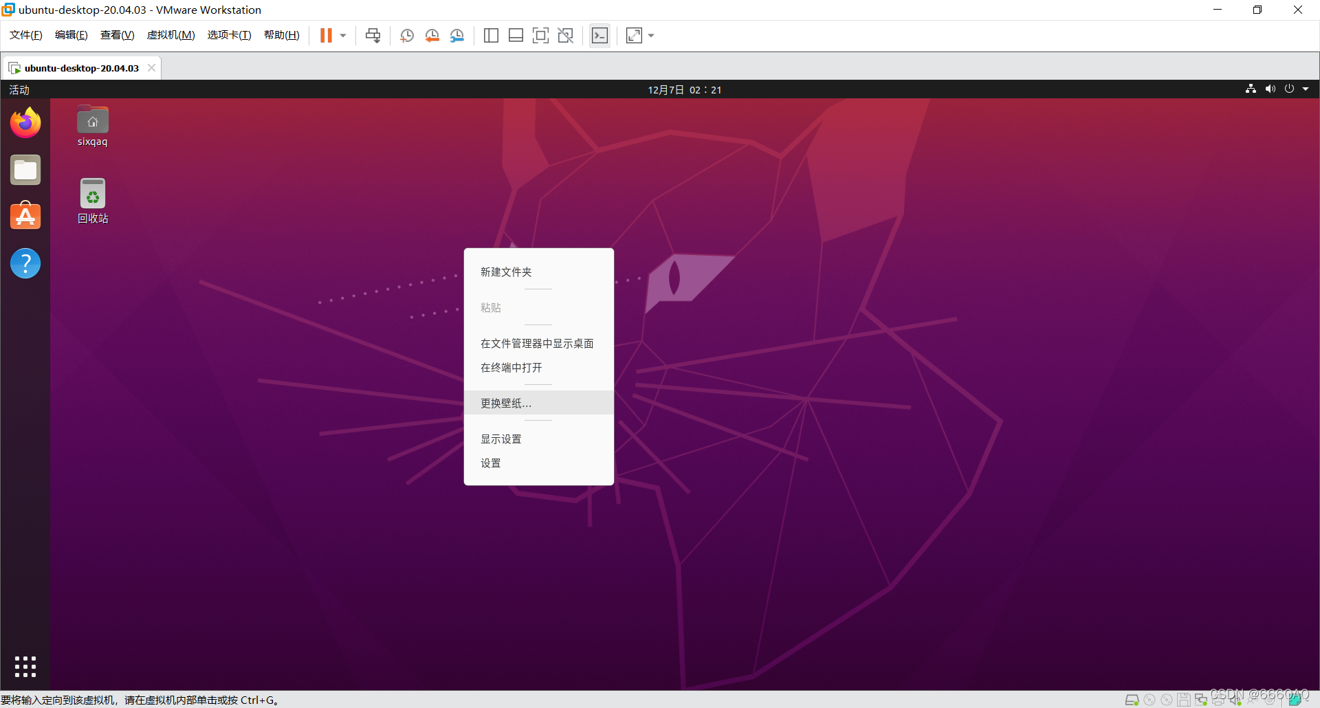
Task: Choose 在文件管理器中显示桌面
Action: click(x=539, y=344)
